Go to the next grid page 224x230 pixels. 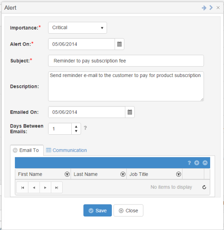click(45, 187)
